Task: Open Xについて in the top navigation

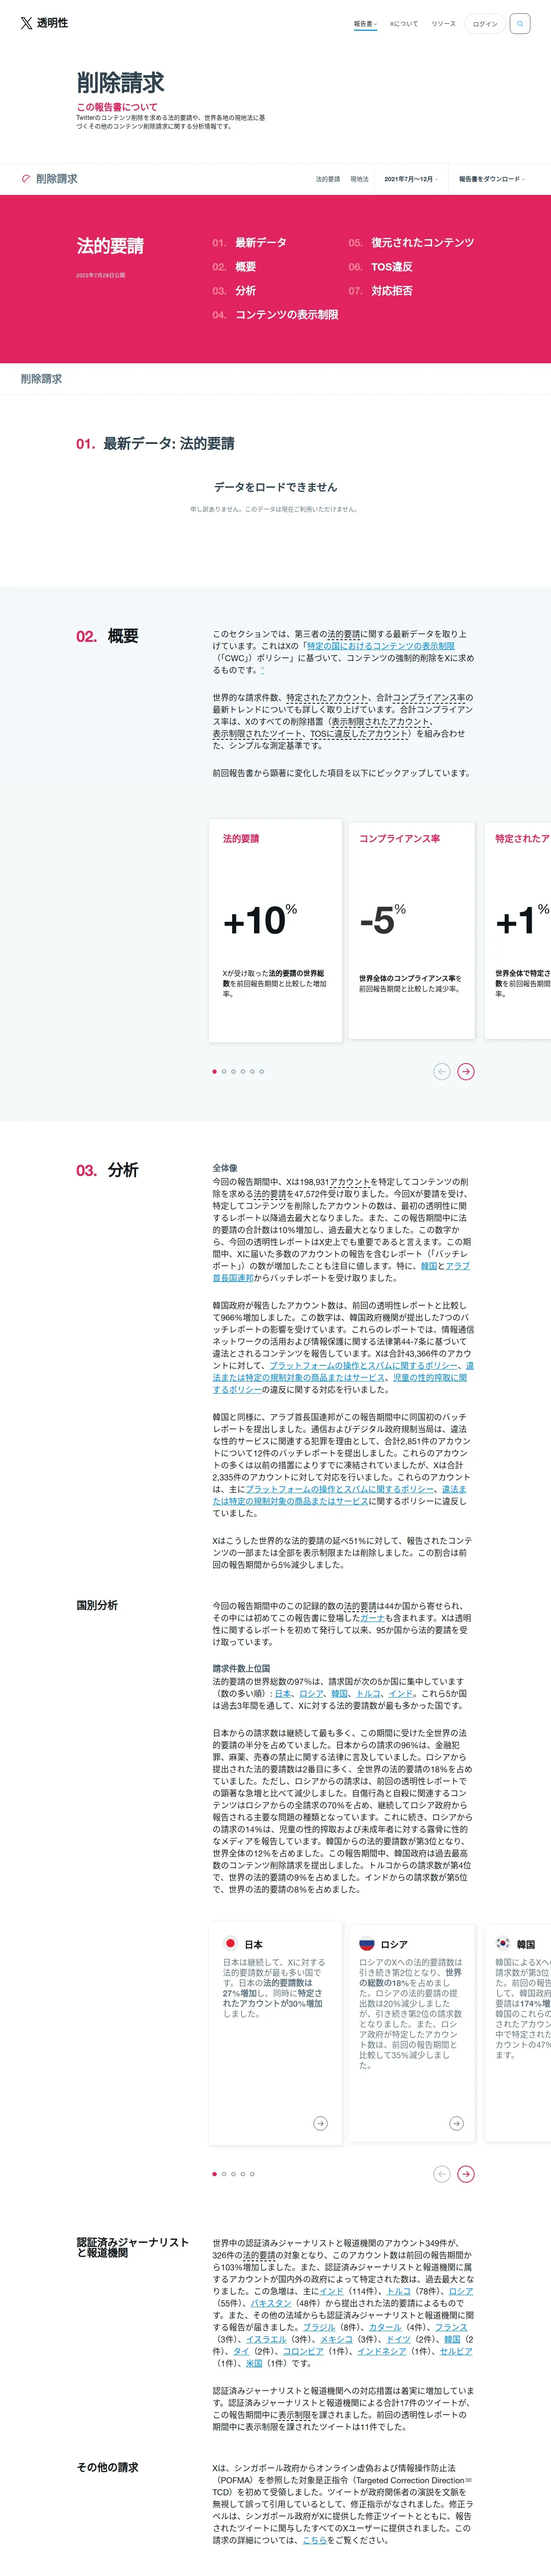Action: click(x=404, y=24)
